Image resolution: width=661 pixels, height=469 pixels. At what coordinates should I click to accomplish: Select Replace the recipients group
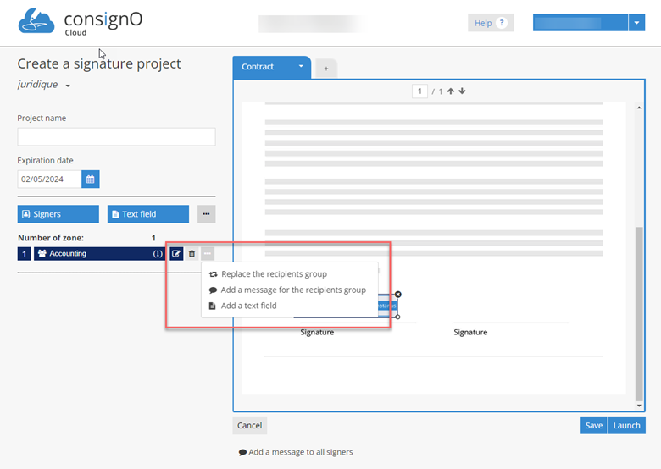[274, 274]
